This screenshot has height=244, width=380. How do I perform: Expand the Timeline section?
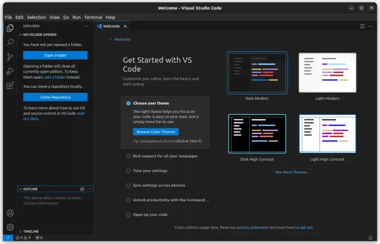click(x=30, y=232)
